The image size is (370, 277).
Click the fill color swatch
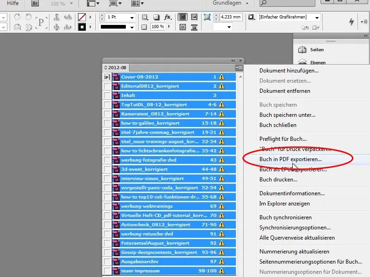point(82,17)
